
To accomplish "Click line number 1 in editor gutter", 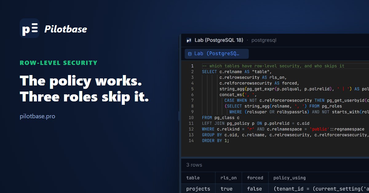I will (192, 66).
